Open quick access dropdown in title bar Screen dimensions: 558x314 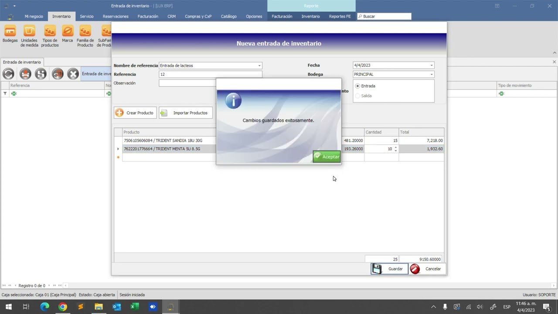click(x=14, y=6)
